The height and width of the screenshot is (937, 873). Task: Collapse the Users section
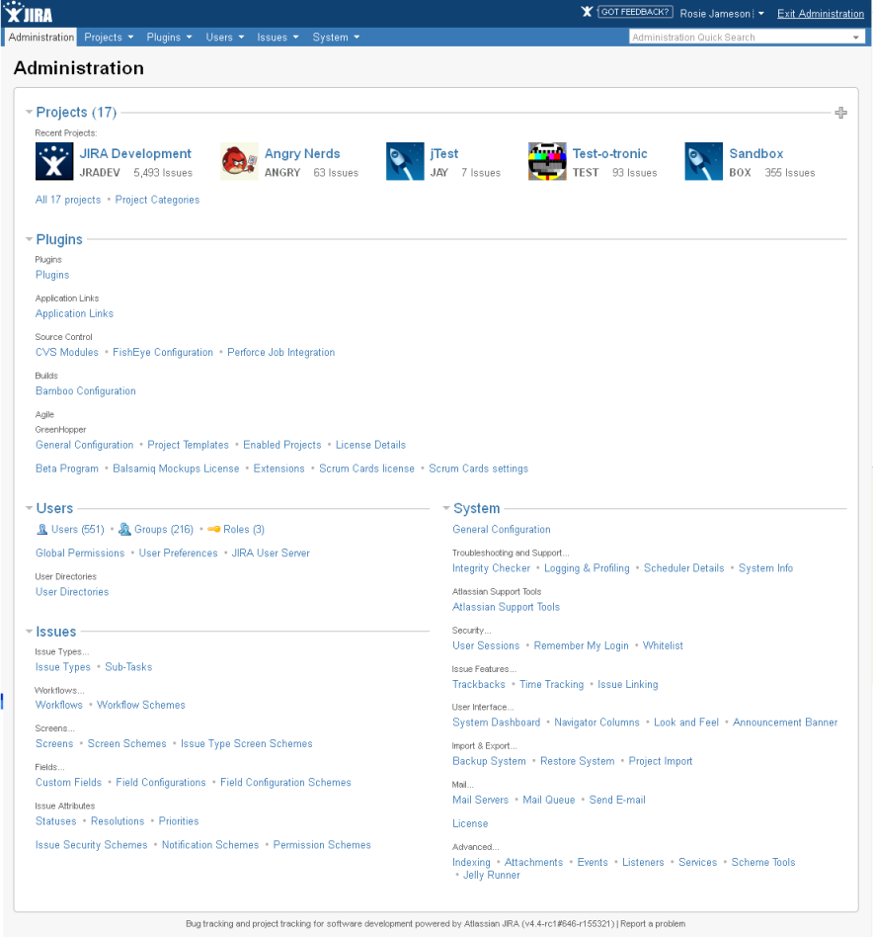(29, 508)
